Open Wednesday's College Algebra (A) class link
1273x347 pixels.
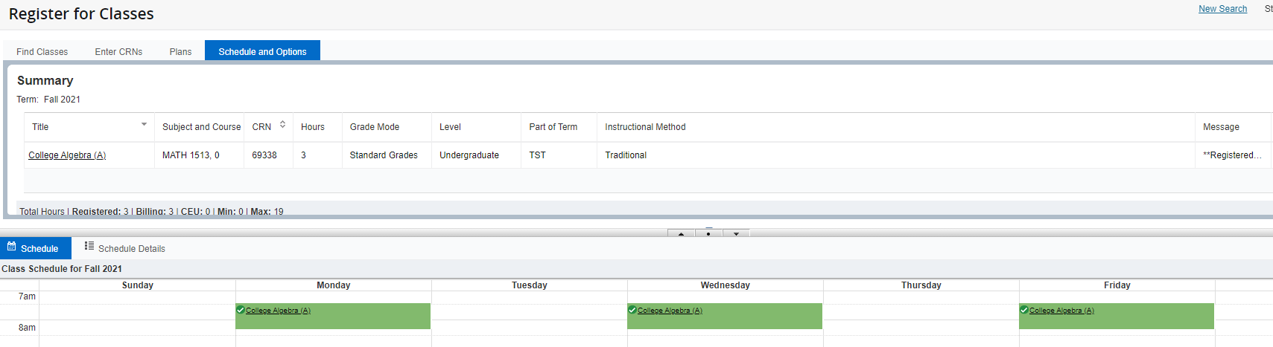(x=670, y=311)
